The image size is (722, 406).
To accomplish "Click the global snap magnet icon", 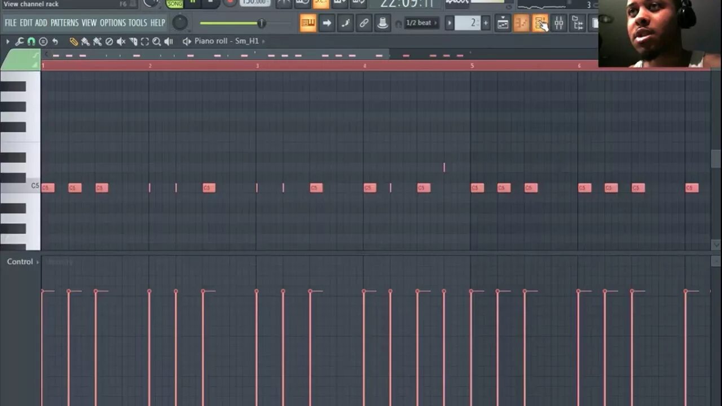I will (x=399, y=24).
